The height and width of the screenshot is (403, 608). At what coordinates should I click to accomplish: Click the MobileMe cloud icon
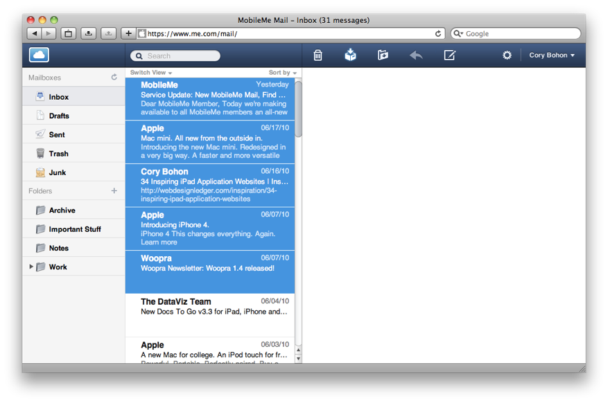click(x=39, y=55)
